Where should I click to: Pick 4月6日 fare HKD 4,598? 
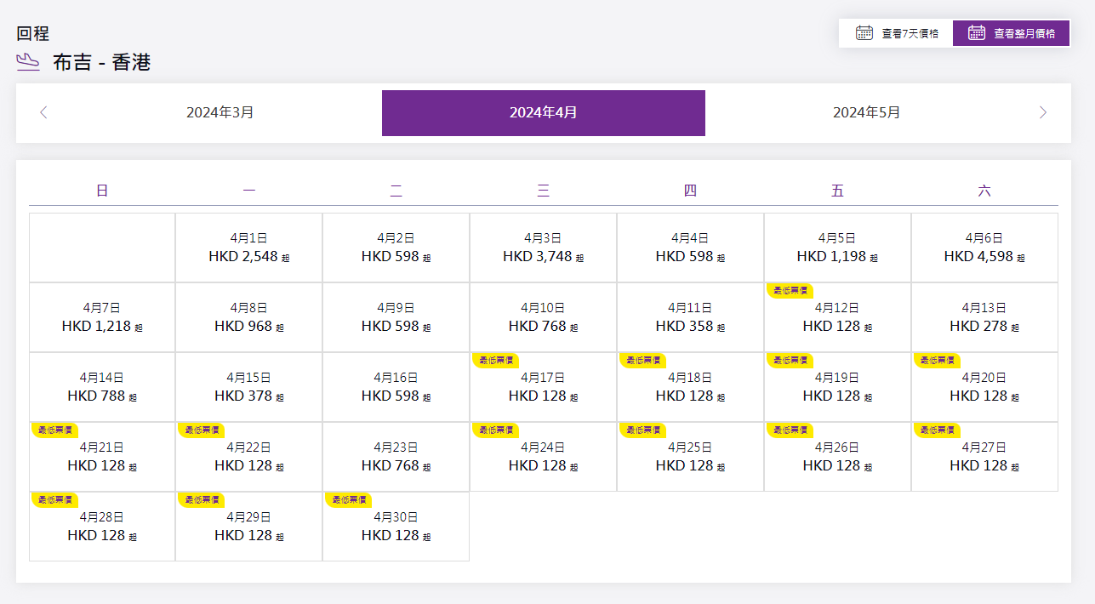click(x=984, y=248)
